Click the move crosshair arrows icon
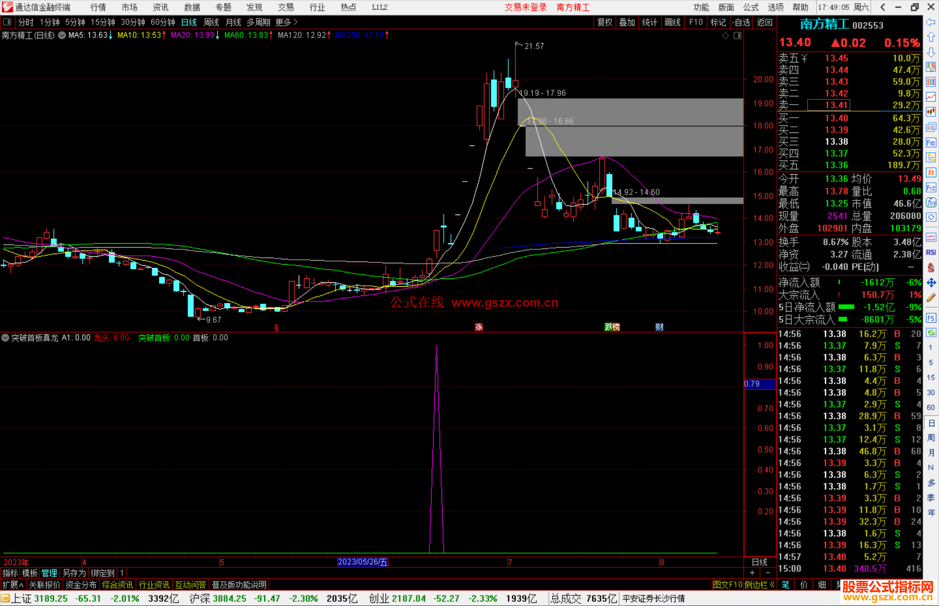This screenshot has height=606, width=939. coord(931,283)
